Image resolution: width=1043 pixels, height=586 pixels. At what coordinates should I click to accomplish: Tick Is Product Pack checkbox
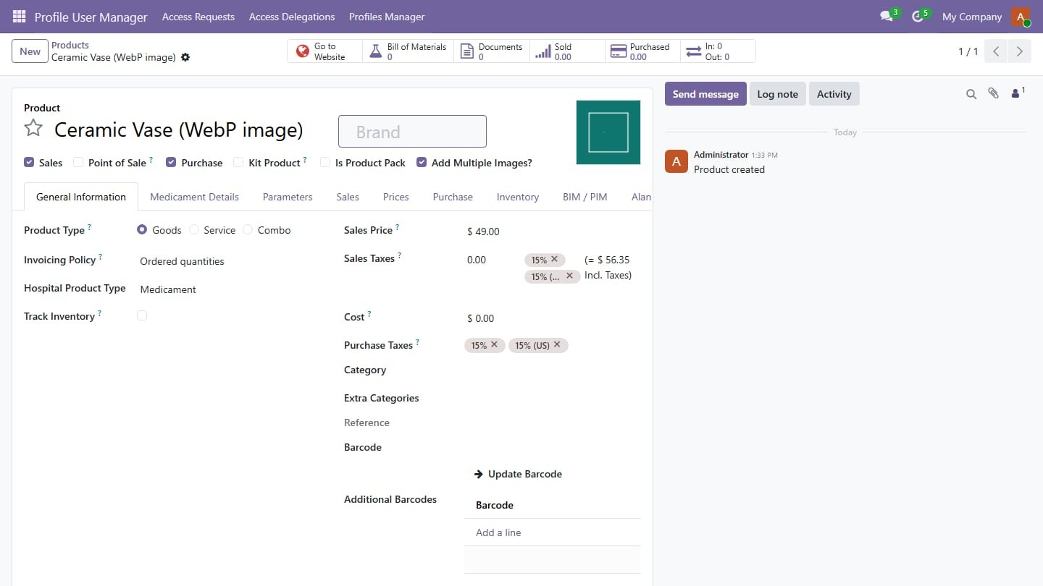pos(325,162)
